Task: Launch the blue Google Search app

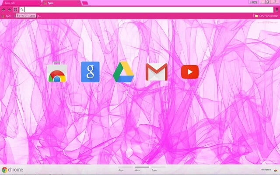Action: tap(90, 72)
